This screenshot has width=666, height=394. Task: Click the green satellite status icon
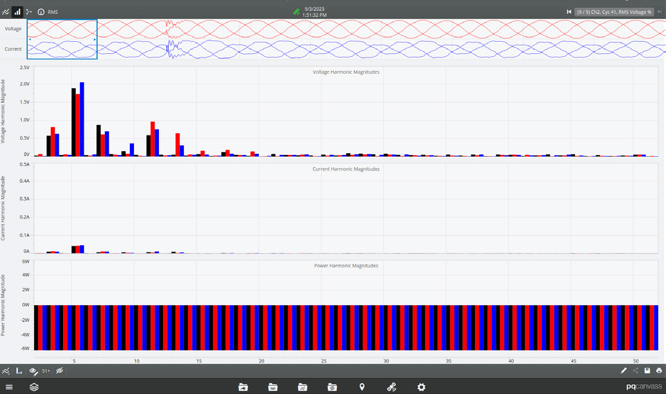click(x=296, y=11)
